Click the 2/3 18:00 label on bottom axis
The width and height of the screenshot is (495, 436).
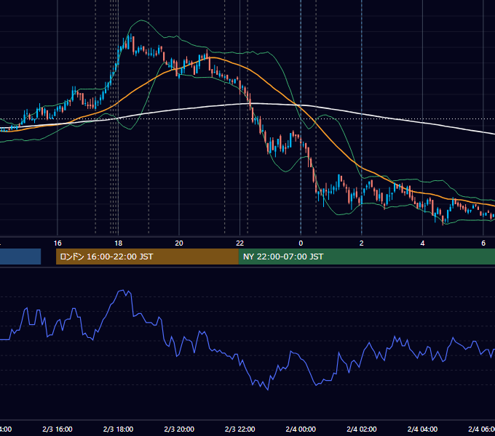tap(119, 429)
